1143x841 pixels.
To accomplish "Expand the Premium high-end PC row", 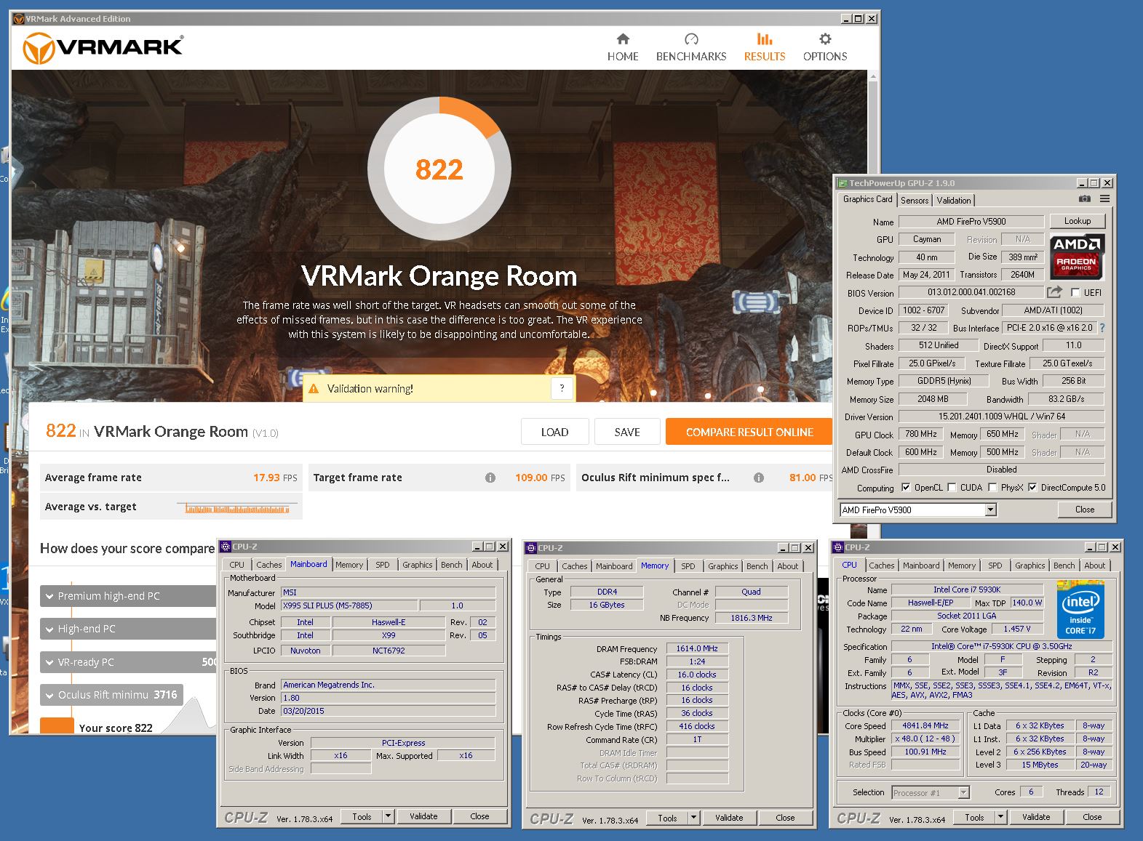I will (x=128, y=596).
